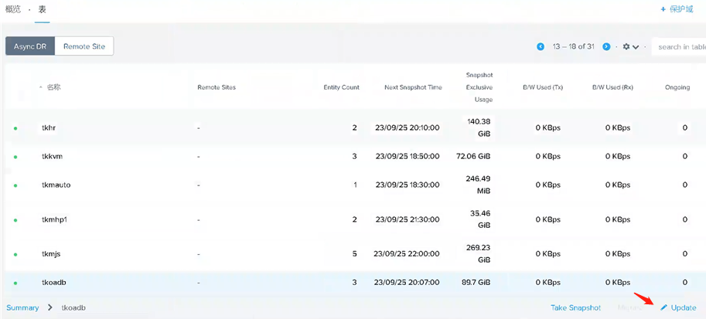Sort by Remote Sites column
Image resolution: width=706 pixels, height=319 pixels.
pos(217,87)
